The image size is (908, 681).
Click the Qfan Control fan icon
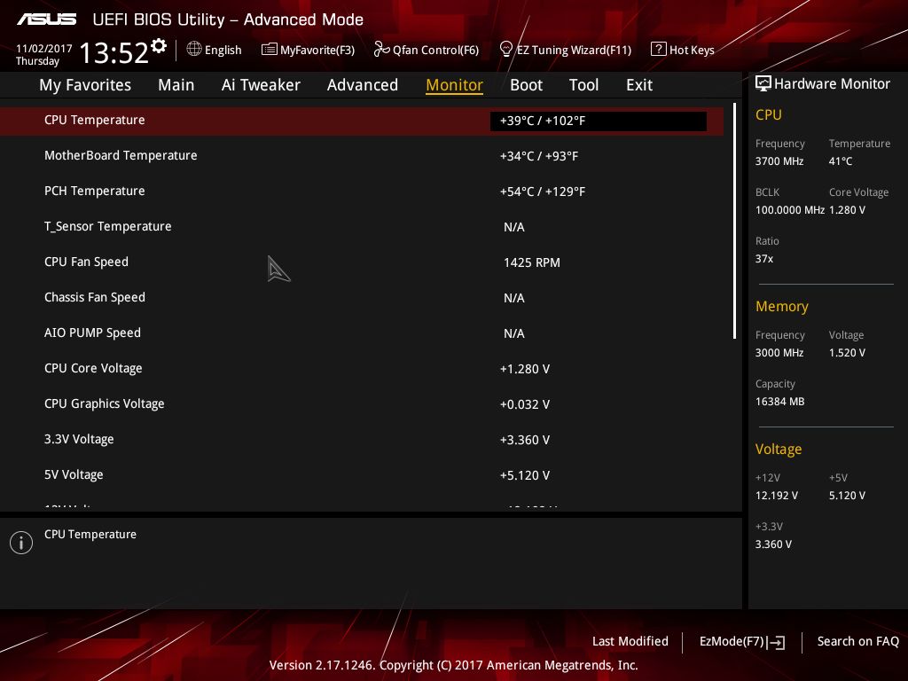coord(381,50)
